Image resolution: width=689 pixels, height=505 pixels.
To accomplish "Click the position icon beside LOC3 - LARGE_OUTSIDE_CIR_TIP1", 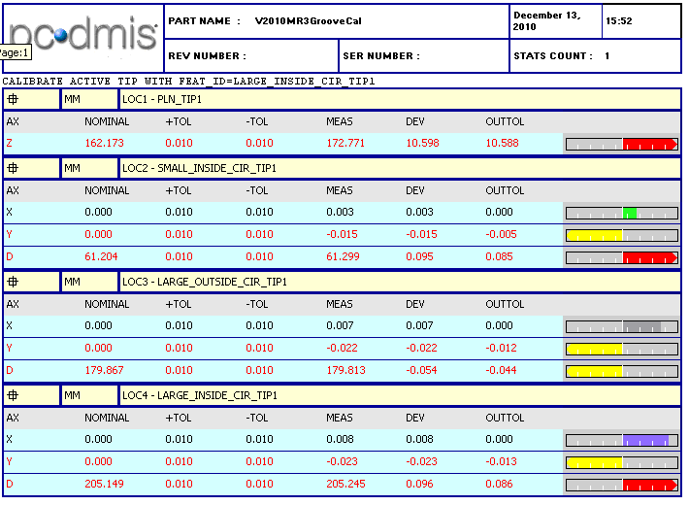I will pyautogui.click(x=14, y=282).
